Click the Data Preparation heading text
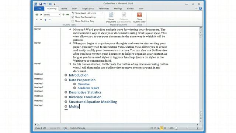This screenshot has height=133, width=236. pyautogui.click(x=82, y=80)
